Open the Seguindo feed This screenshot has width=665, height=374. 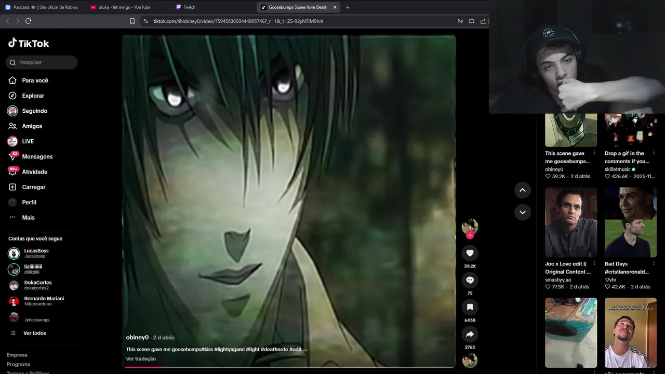pos(34,111)
